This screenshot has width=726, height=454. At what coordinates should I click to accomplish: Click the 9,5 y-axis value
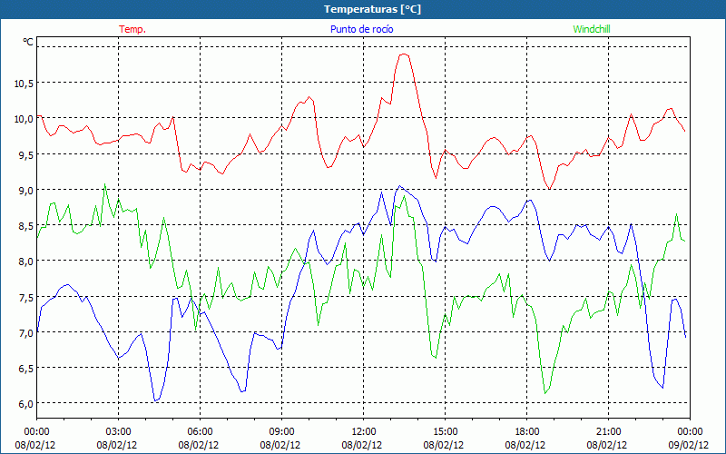point(26,154)
